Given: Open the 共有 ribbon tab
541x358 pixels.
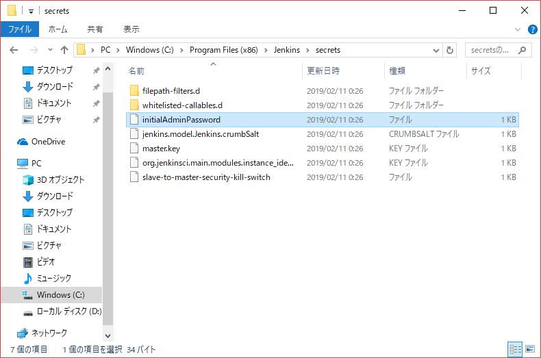Looking at the screenshot, I should pyautogui.click(x=95, y=29).
